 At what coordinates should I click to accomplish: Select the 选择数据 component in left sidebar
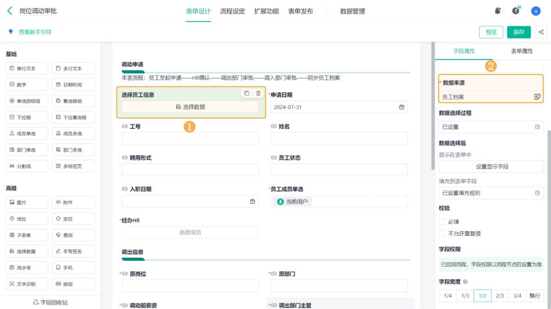click(27, 251)
